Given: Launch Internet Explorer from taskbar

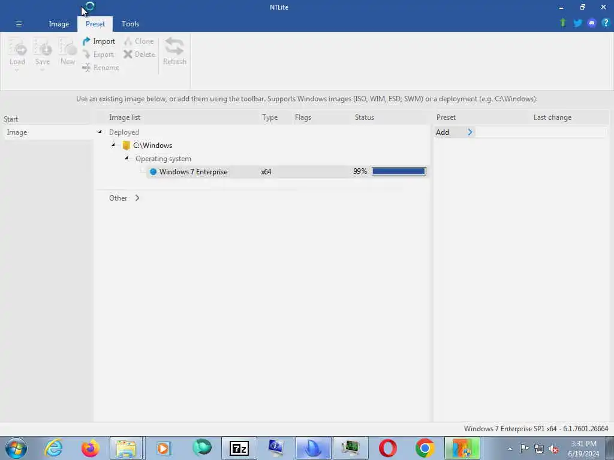Looking at the screenshot, I should [53, 448].
